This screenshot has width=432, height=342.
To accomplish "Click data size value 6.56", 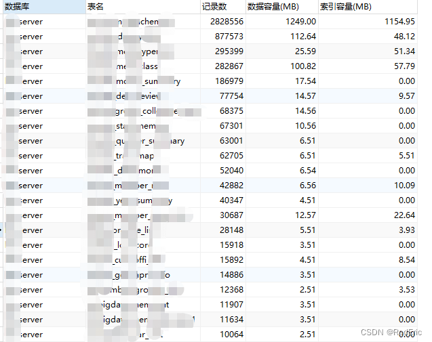I will [x=308, y=185].
